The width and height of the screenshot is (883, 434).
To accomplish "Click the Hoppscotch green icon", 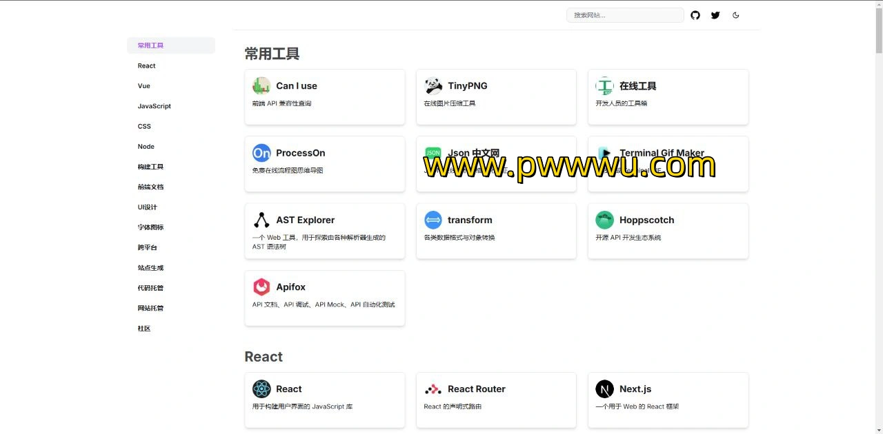I will pos(604,220).
